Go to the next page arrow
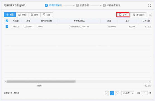Viewport: 155px width, 101px height. tap(117, 93)
